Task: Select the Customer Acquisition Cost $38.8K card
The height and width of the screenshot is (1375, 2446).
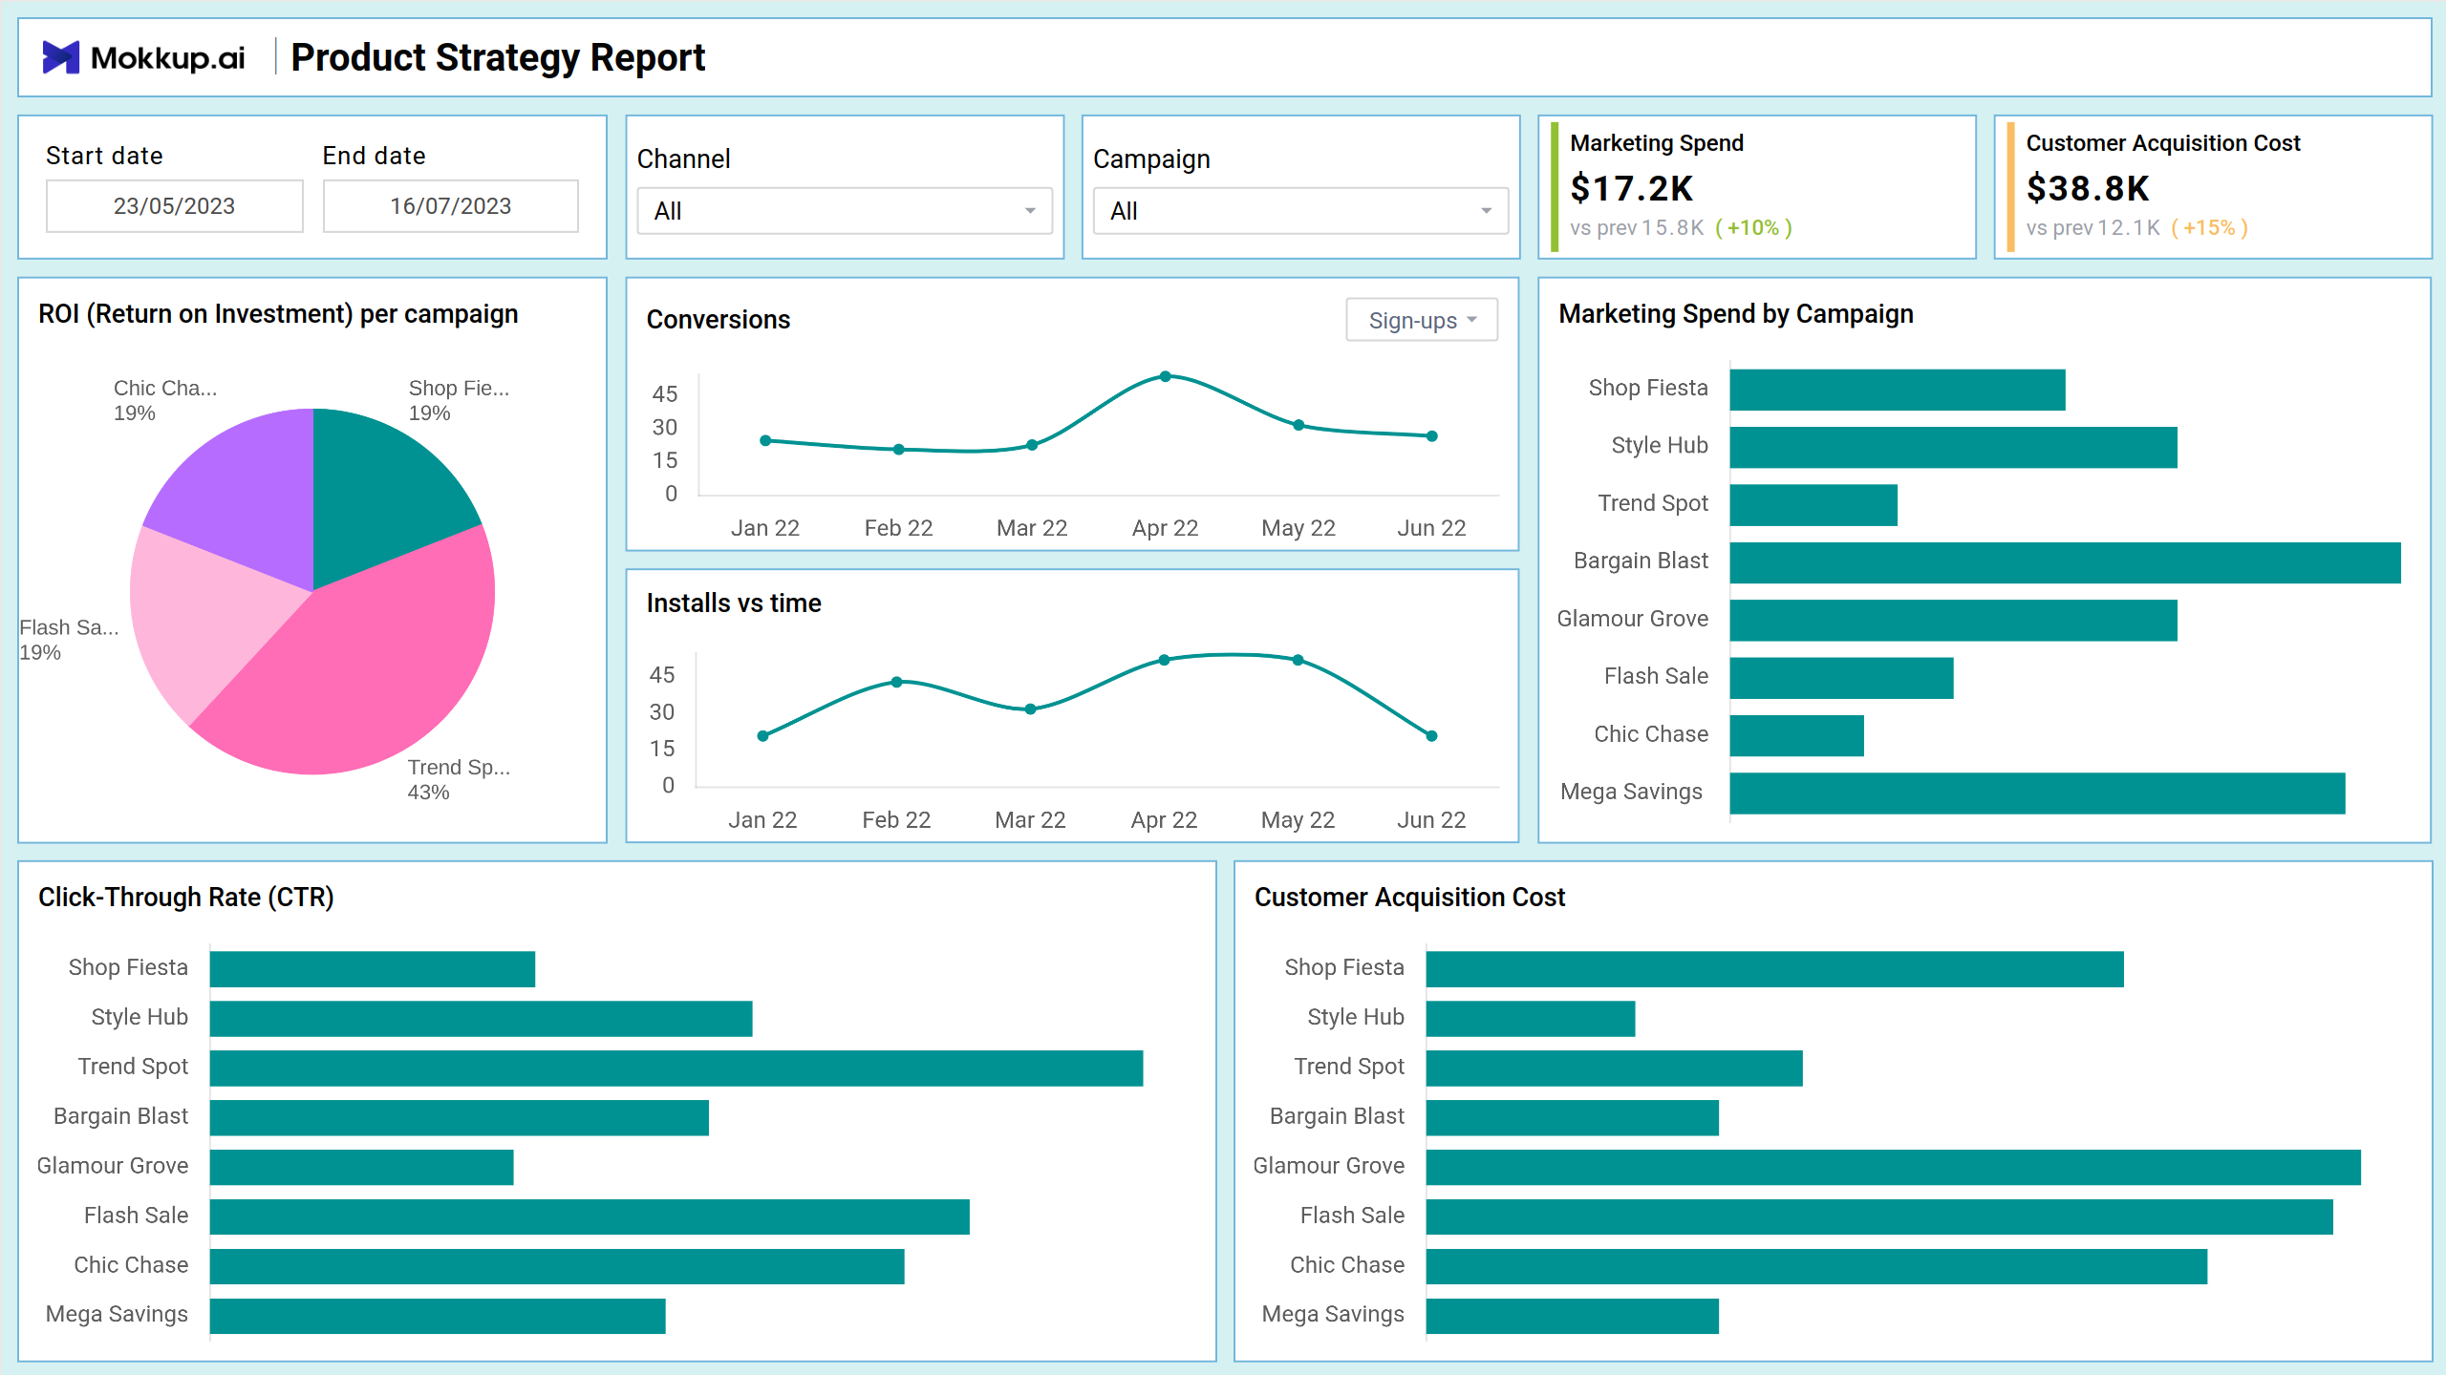Action: [2213, 187]
